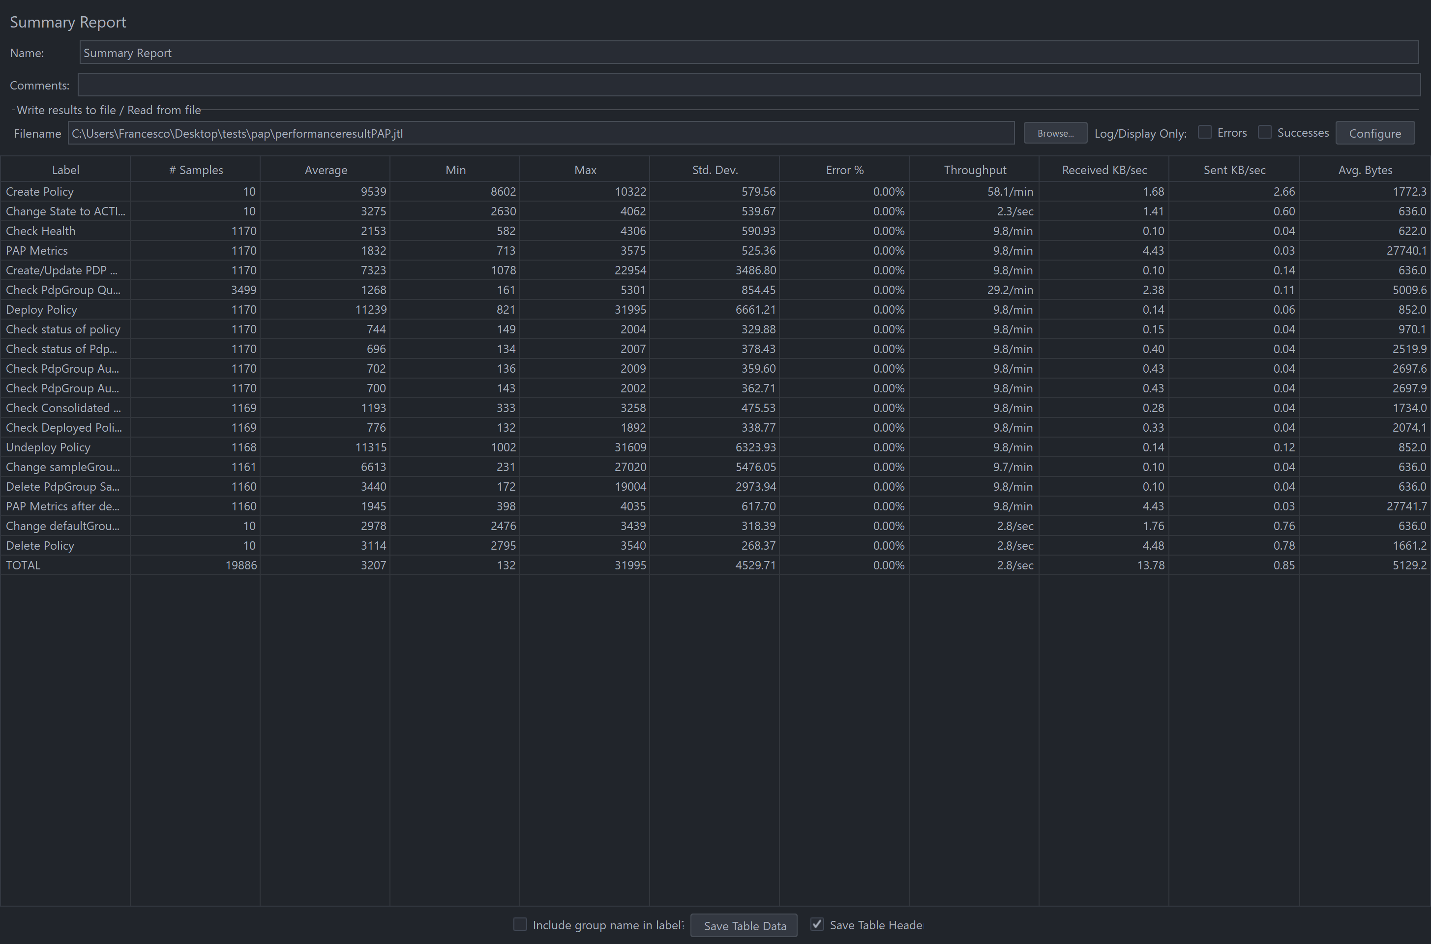Click into the Name input field
Image resolution: width=1431 pixels, height=944 pixels.
(x=749, y=53)
